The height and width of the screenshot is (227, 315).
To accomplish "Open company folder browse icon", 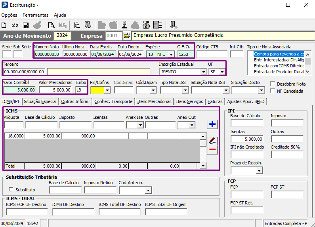I will [x=127, y=36].
